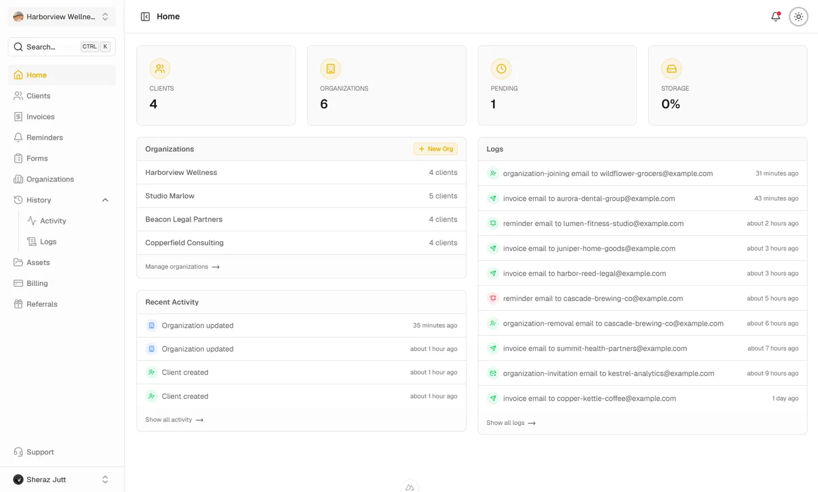The height and width of the screenshot is (492, 818).
Task: Click the Pending clock icon
Action: pos(501,69)
